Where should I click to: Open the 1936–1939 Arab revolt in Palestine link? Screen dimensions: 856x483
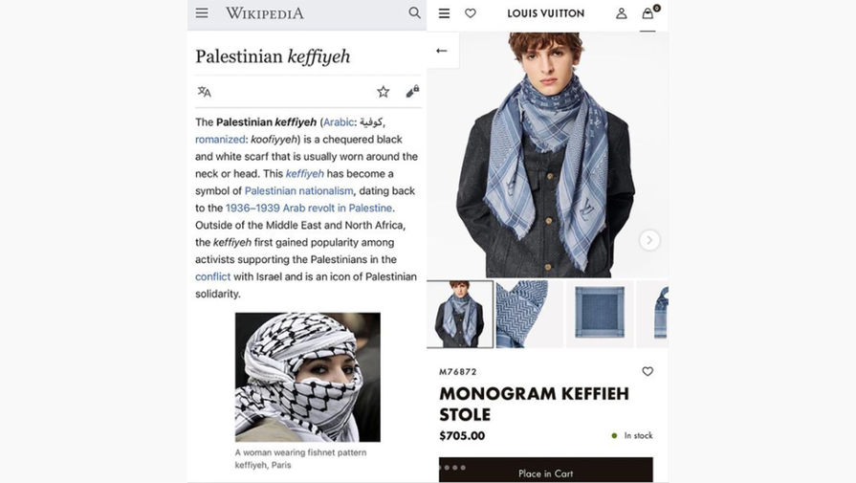tap(308, 208)
